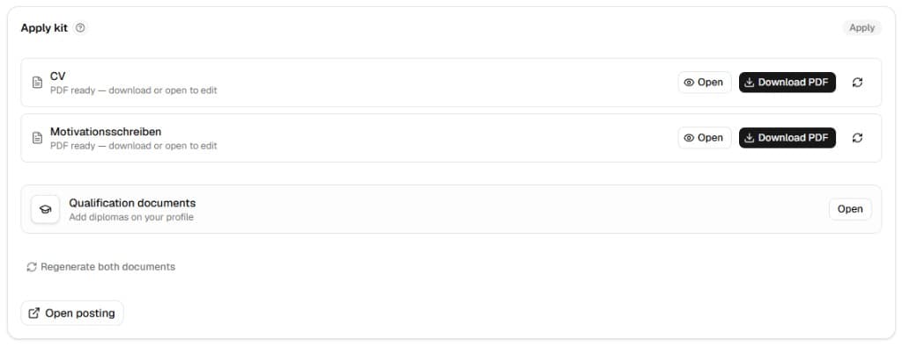Click the Open posting button
Screen dimensions: 902x347
[72, 313]
